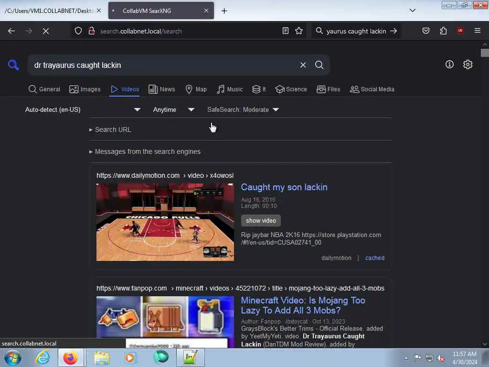Click the Chicago Bulls video thumbnail
This screenshot has height=367, width=489.
pyautogui.click(x=165, y=222)
